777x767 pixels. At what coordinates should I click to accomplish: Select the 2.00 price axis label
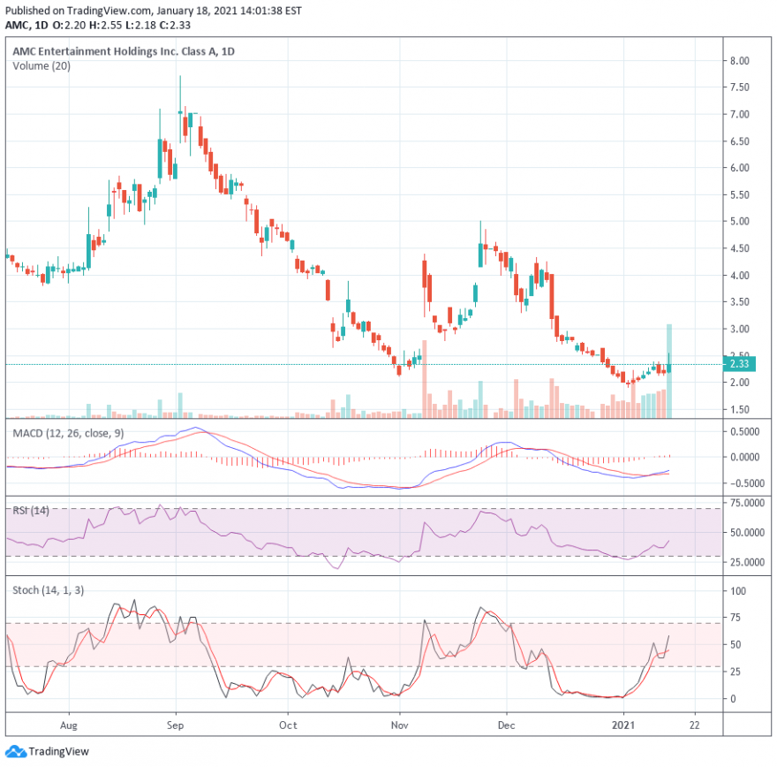click(739, 383)
